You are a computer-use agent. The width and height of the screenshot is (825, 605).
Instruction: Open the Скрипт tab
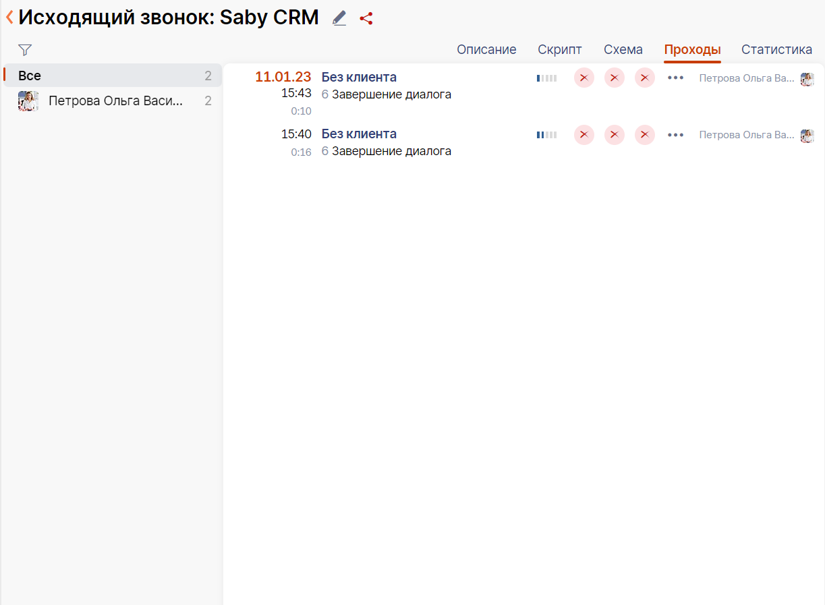click(x=560, y=49)
